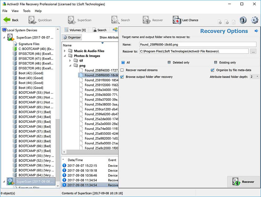Expand the tif file type folder
Viewport: 261px width, 197px height.
coord(70,60)
